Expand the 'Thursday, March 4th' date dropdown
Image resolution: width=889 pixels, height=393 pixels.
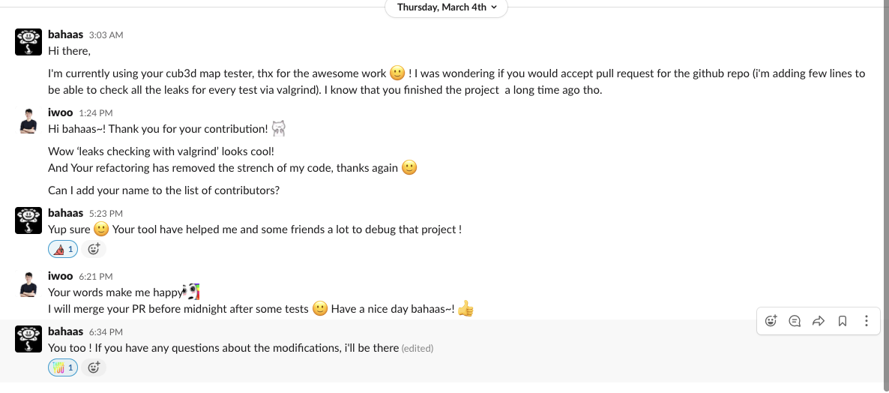[447, 7]
